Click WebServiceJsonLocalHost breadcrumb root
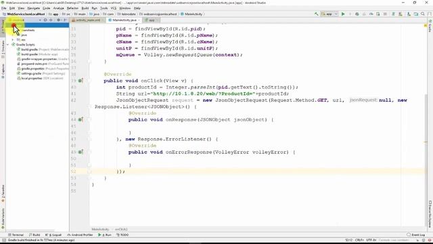433x244 pixels. 24,14
